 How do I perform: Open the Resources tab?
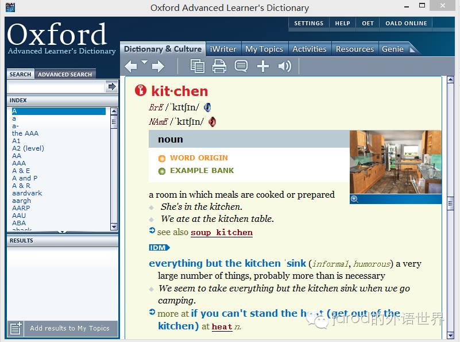pyautogui.click(x=355, y=49)
